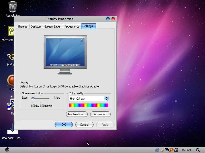Image resolution: width=205 pixels, height=153 pixels.
Task: Confirm with the OK button
Action: pos(64,124)
